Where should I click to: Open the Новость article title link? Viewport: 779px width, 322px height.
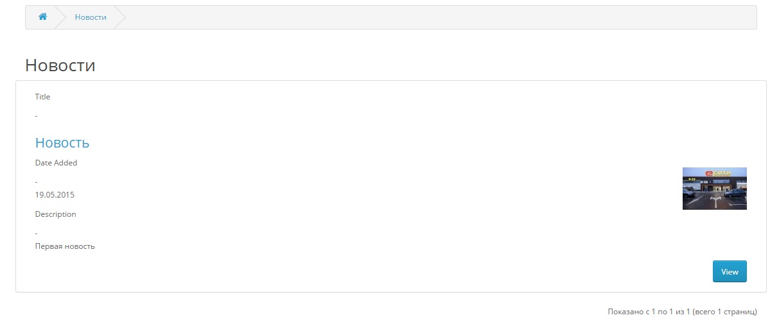pos(62,142)
